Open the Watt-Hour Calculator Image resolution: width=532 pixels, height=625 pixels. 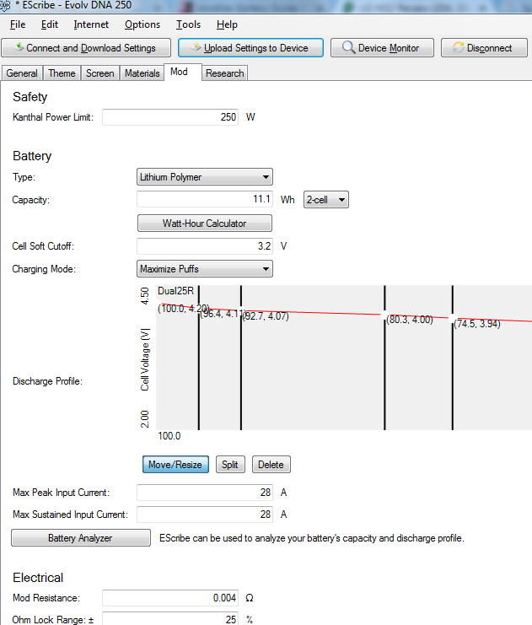[205, 224]
